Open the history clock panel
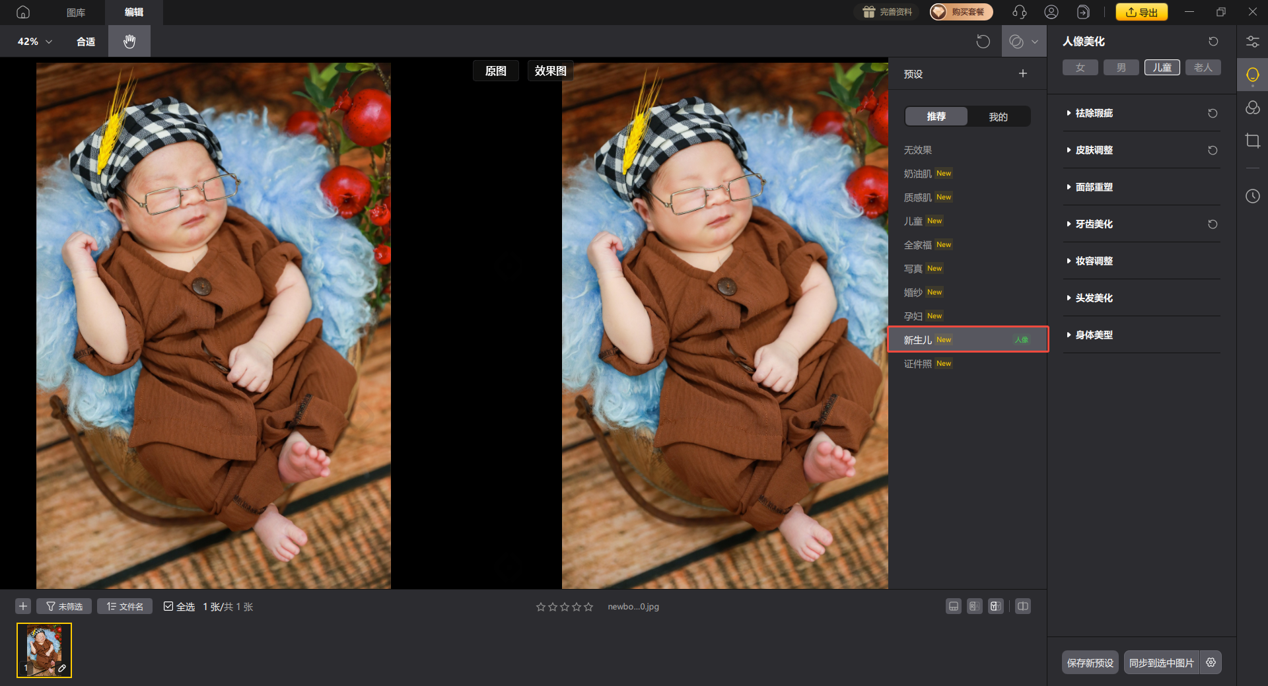This screenshot has width=1268, height=686. [1252, 196]
